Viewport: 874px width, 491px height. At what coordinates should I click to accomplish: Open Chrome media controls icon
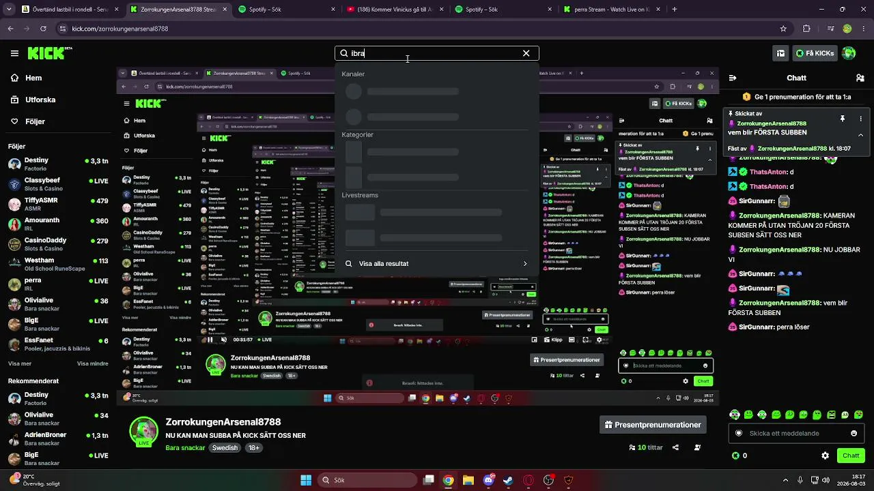point(830,29)
